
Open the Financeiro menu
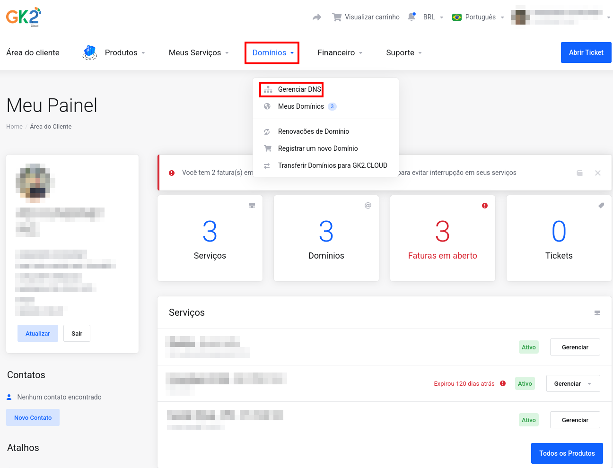pos(340,52)
